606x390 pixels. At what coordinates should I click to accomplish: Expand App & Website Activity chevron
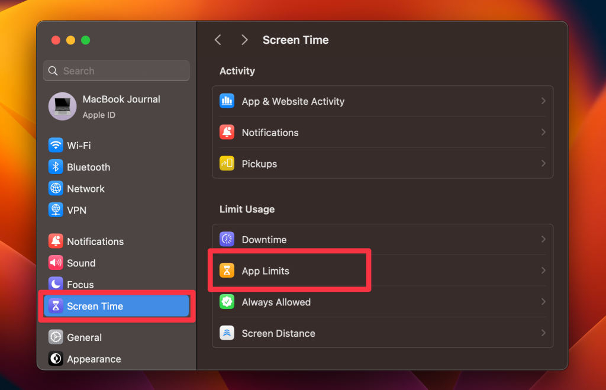543,101
